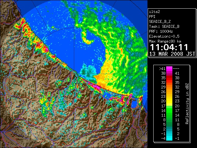Click the 'Reflectivity in dBZ' legend title
The width and height of the screenshot is (197, 148).
(x=187, y=104)
